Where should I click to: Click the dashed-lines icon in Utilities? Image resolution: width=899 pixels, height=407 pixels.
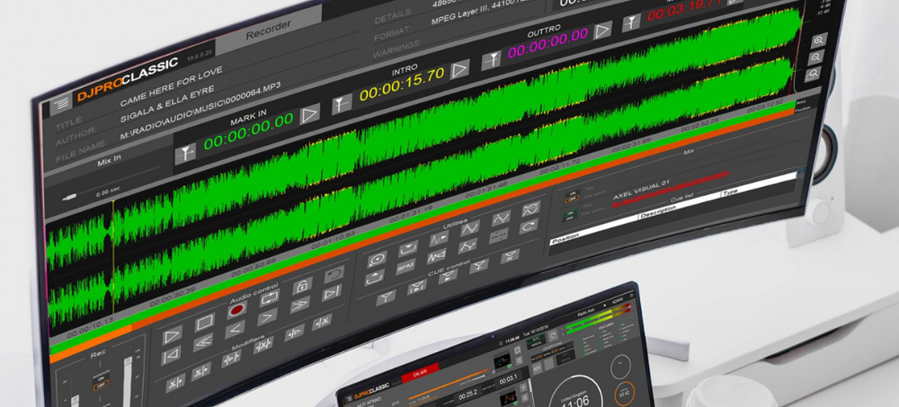pyautogui.click(x=498, y=235)
